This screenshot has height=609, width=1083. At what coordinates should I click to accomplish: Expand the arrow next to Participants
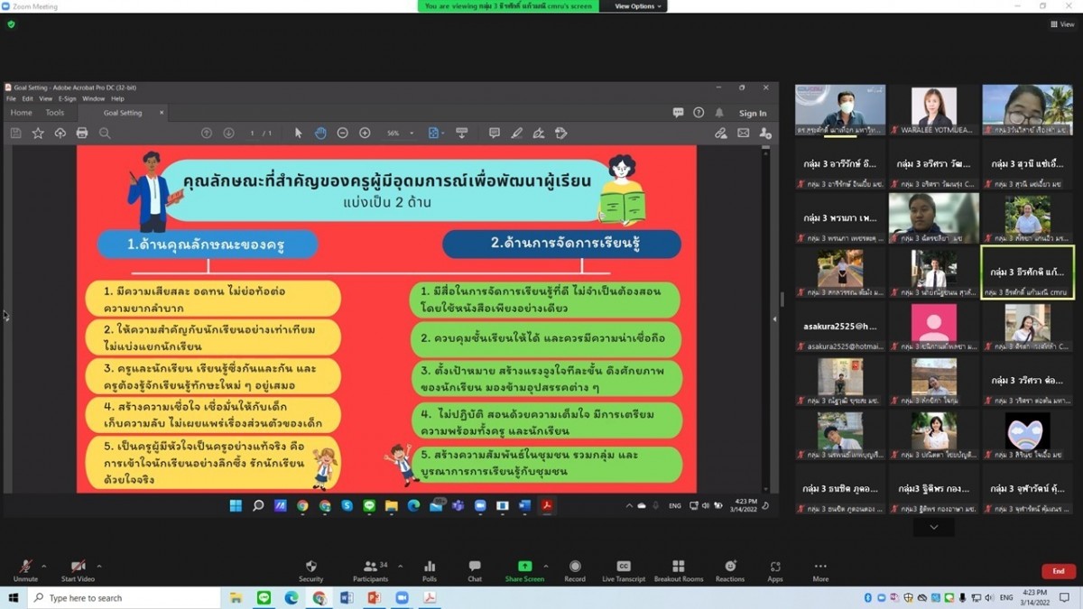(401, 567)
